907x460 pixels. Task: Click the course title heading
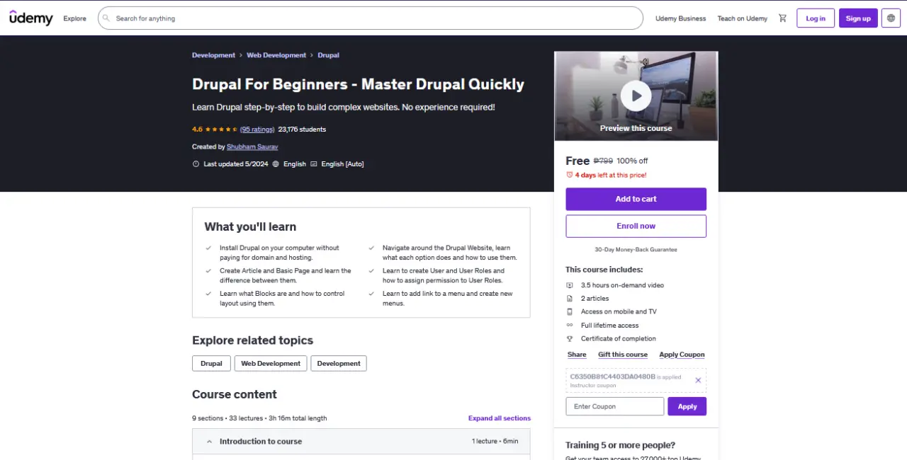(x=358, y=84)
